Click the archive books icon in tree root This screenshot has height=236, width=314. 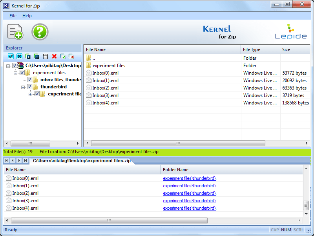click(20, 66)
